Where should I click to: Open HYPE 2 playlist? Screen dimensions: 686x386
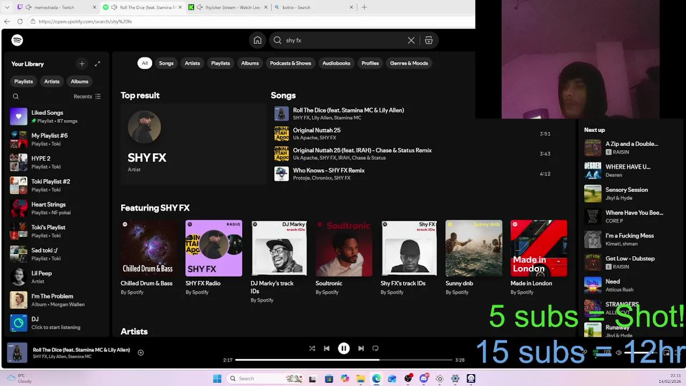56,162
